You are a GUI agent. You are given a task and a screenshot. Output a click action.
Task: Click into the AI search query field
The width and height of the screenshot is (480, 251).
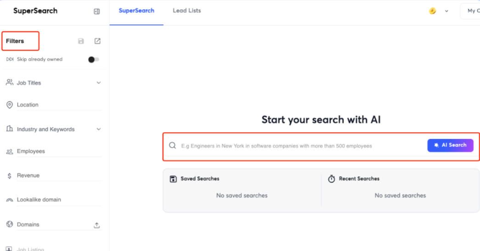click(x=302, y=146)
